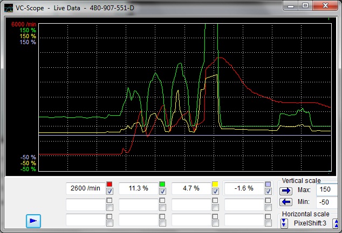Toggle the 4.7 % yellow channel checkbox

click(215, 192)
